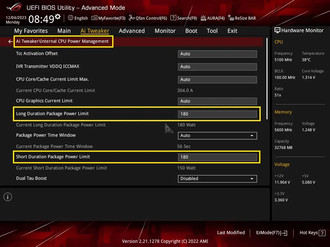Screen dimensions: 330x247
Task: Open the Tool tab
Action: pyautogui.click(x=212, y=31)
